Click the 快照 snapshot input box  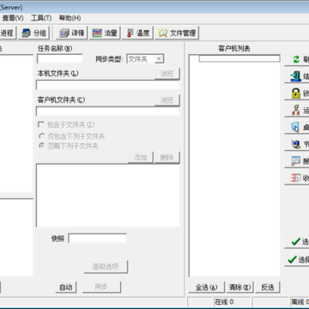[x=98, y=239]
